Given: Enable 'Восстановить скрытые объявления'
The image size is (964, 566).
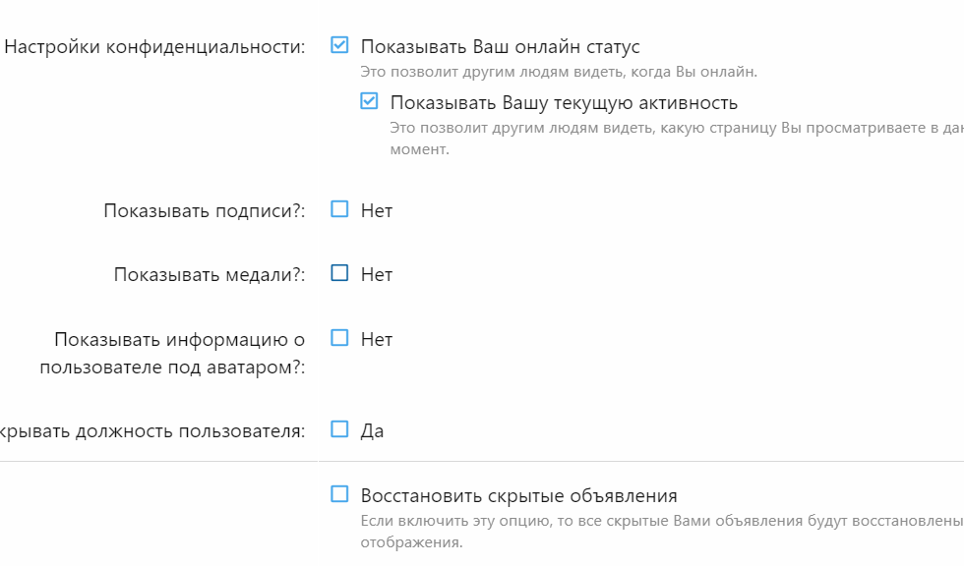Looking at the screenshot, I should 339,494.
